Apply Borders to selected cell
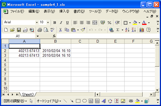161x106 pixels. [x=125, y=23]
